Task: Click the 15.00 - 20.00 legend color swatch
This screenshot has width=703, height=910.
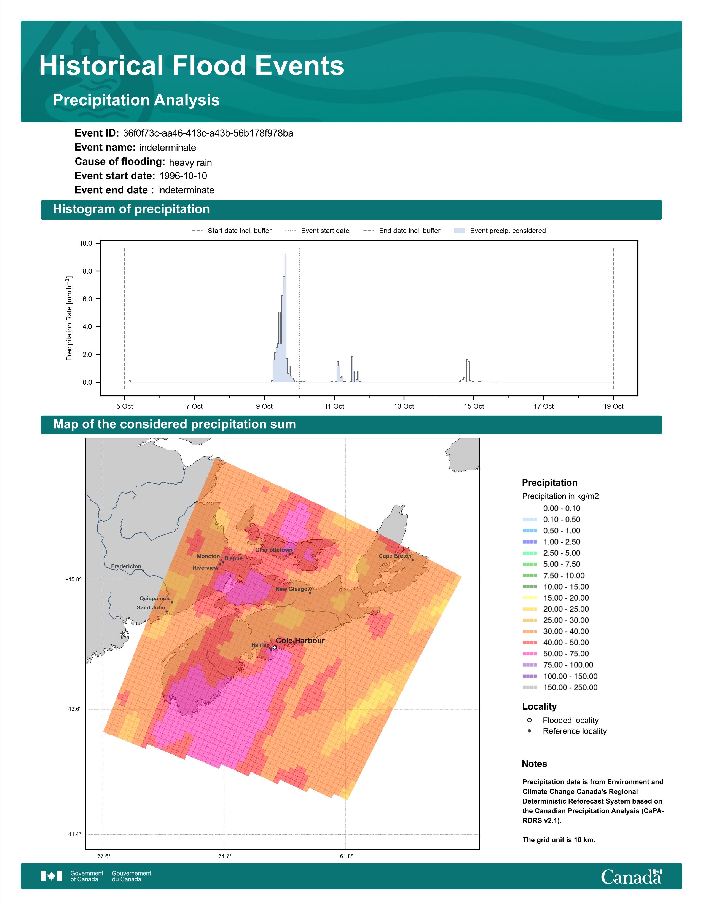Action: point(530,598)
